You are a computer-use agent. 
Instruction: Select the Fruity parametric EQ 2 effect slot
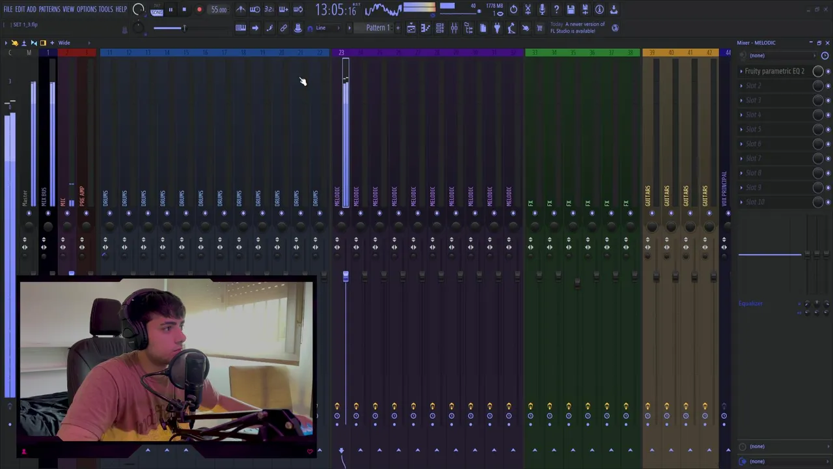click(x=774, y=71)
